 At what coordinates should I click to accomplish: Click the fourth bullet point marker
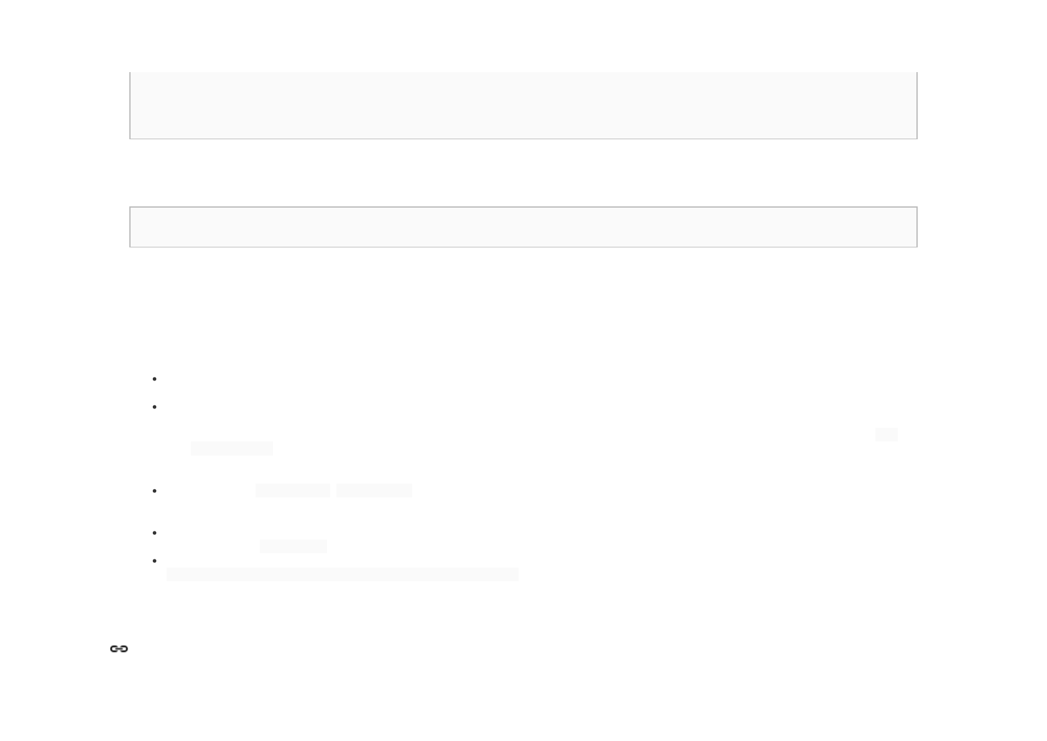point(154,533)
